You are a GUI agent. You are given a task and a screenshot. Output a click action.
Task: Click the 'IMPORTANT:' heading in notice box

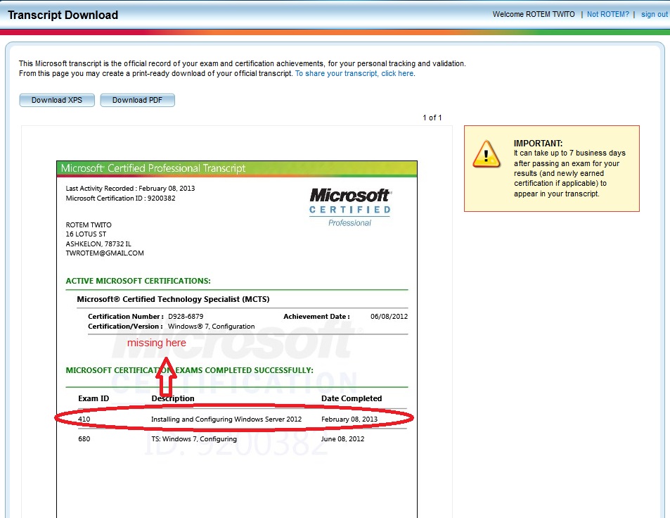pos(538,144)
